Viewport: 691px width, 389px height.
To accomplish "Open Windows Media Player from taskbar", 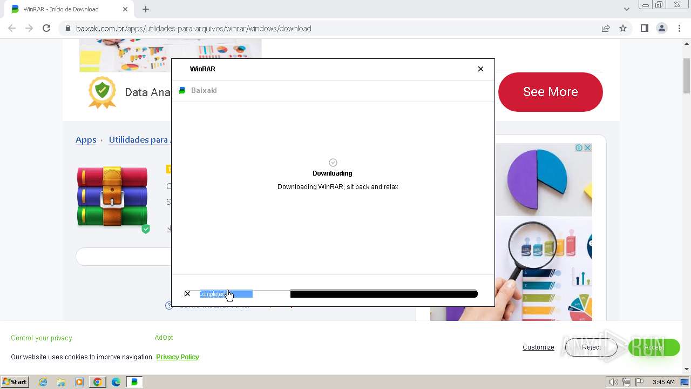I will (79, 382).
